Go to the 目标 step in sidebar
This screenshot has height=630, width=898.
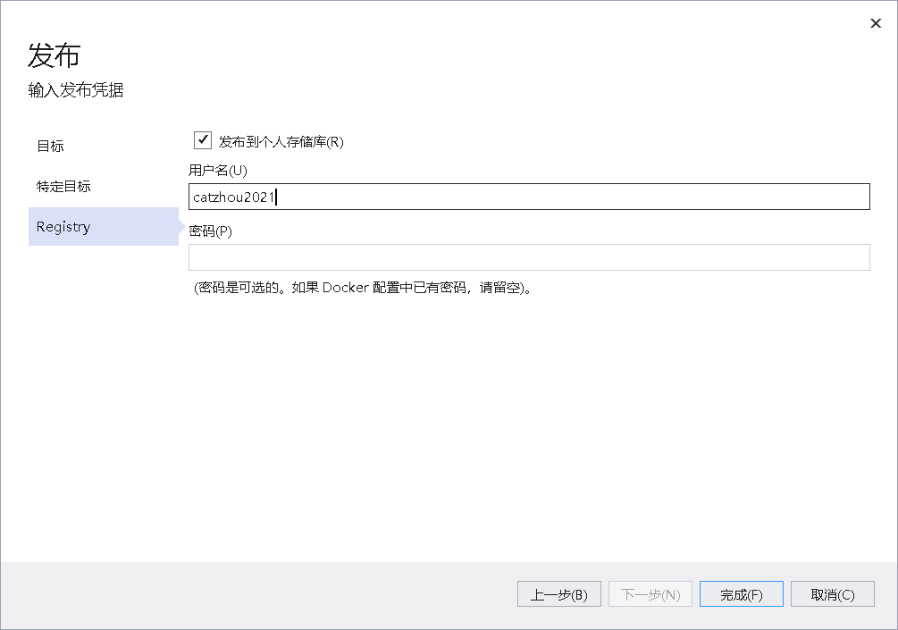pos(51,146)
